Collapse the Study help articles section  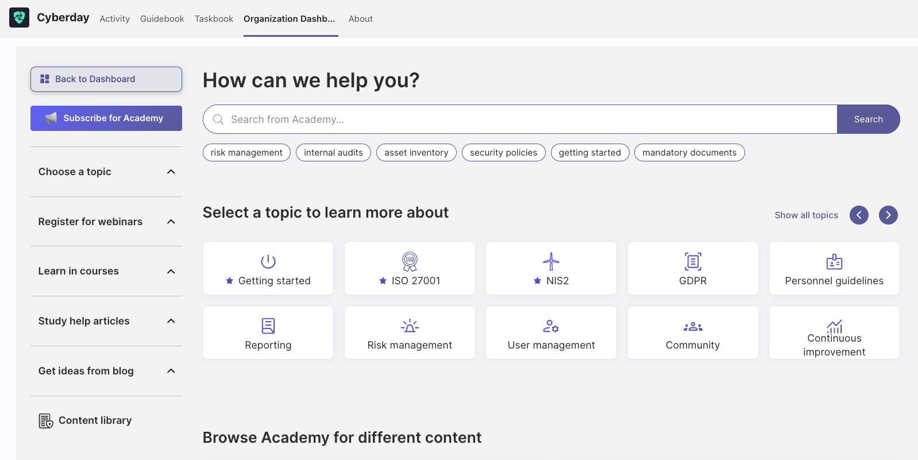tap(171, 321)
